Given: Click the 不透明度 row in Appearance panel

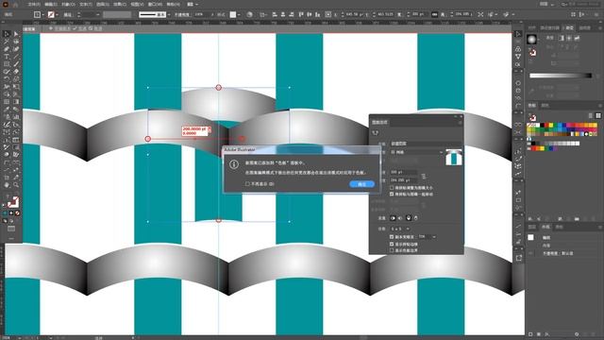Looking at the screenshot, I should [x=558, y=253].
